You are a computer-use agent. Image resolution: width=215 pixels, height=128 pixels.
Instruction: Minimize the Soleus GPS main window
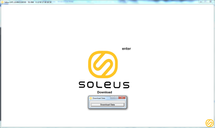(201, 2)
